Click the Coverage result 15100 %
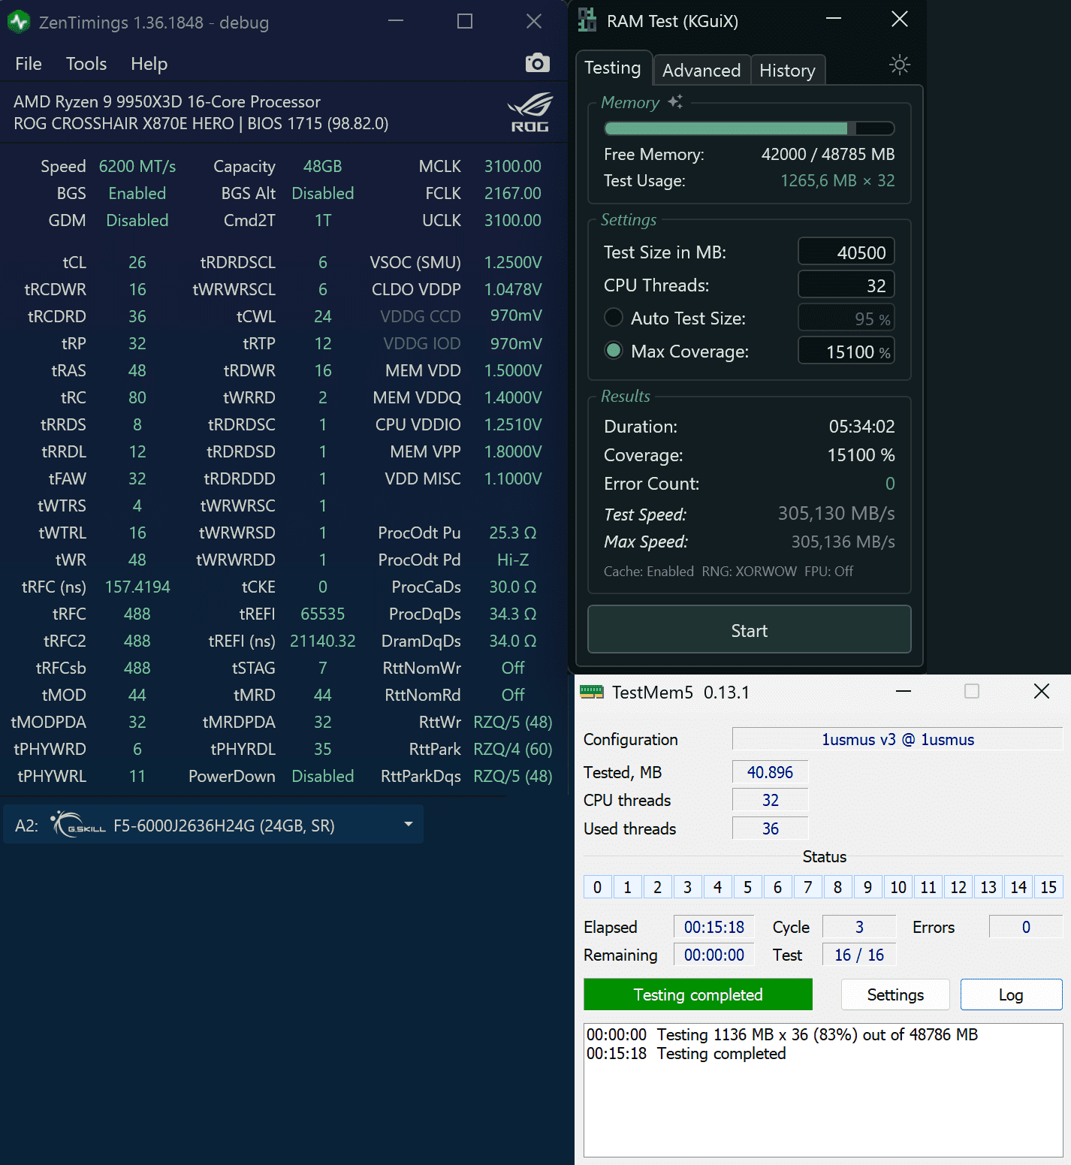Viewport: 1071px width, 1165px height. click(x=861, y=454)
